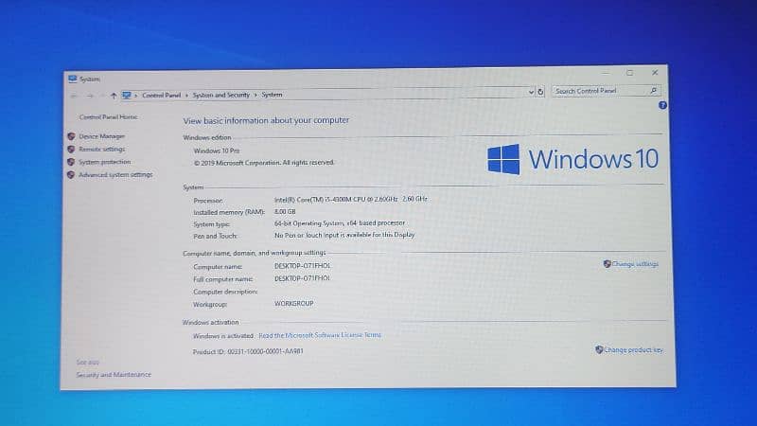Read the Microsoft Software License Terms link
The image size is (757, 426).
click(x=320, y=335)
